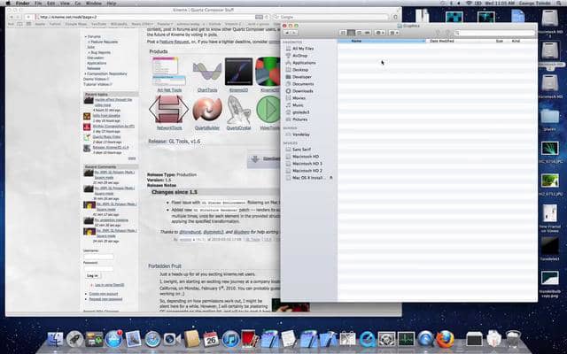Screen dimensions: 567x354
Task: Open Photo Booth from the Dock
Action: (250, 339)
